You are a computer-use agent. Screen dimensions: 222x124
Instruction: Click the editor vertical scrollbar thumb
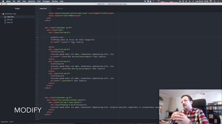221,74
